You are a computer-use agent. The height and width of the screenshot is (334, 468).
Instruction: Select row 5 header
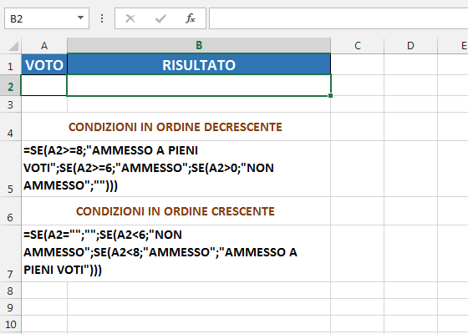(x=10, y=169)
